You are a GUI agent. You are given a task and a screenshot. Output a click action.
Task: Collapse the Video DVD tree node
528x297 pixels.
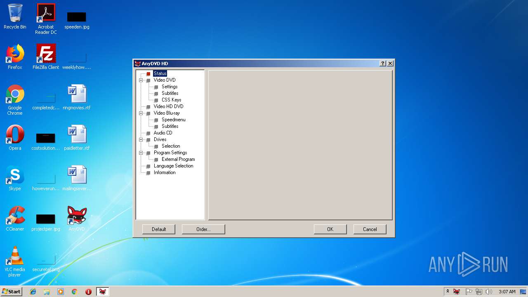(141, 80)
